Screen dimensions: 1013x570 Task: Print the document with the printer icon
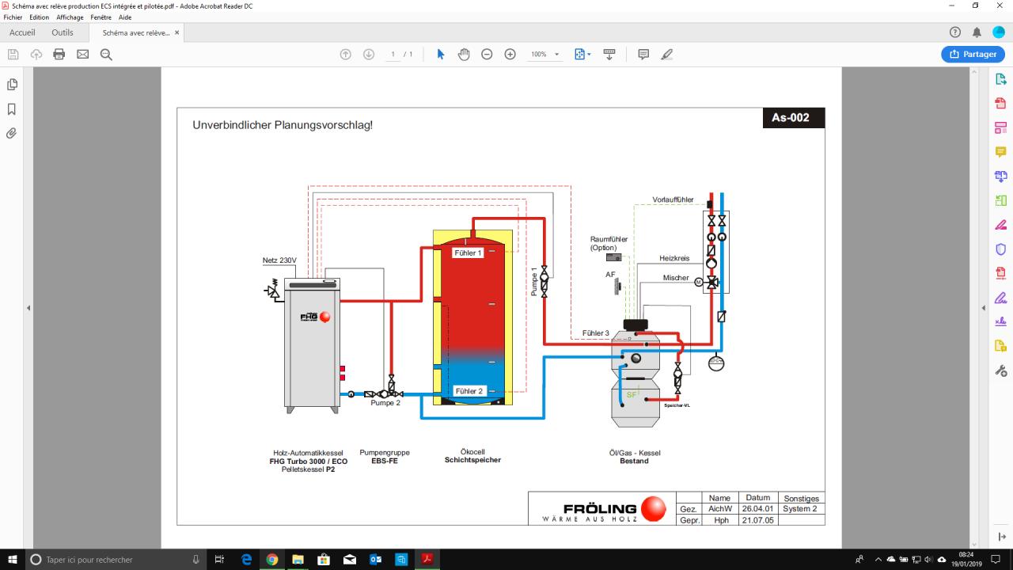[x=59, y=55]
